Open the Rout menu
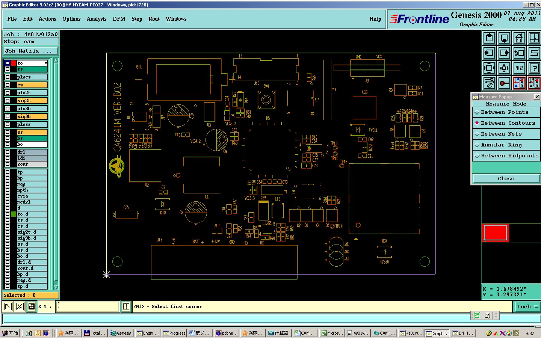The image size is (541, 338). pos(154,19)
